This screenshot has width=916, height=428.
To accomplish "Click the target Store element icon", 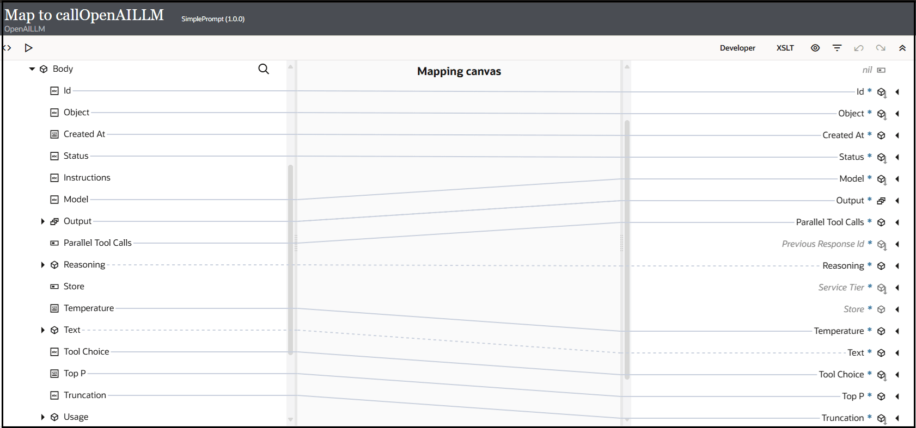I will 881,309.
